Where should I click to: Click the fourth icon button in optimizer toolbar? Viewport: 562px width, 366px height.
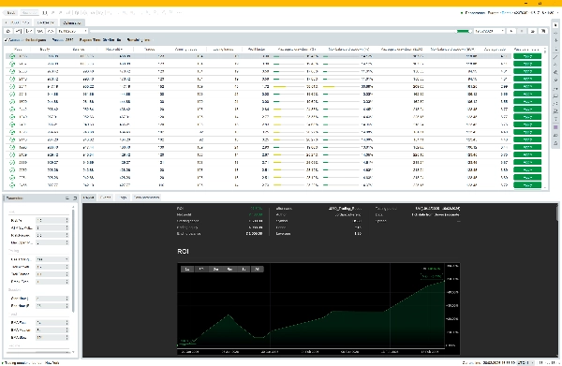tap(40, 31)
